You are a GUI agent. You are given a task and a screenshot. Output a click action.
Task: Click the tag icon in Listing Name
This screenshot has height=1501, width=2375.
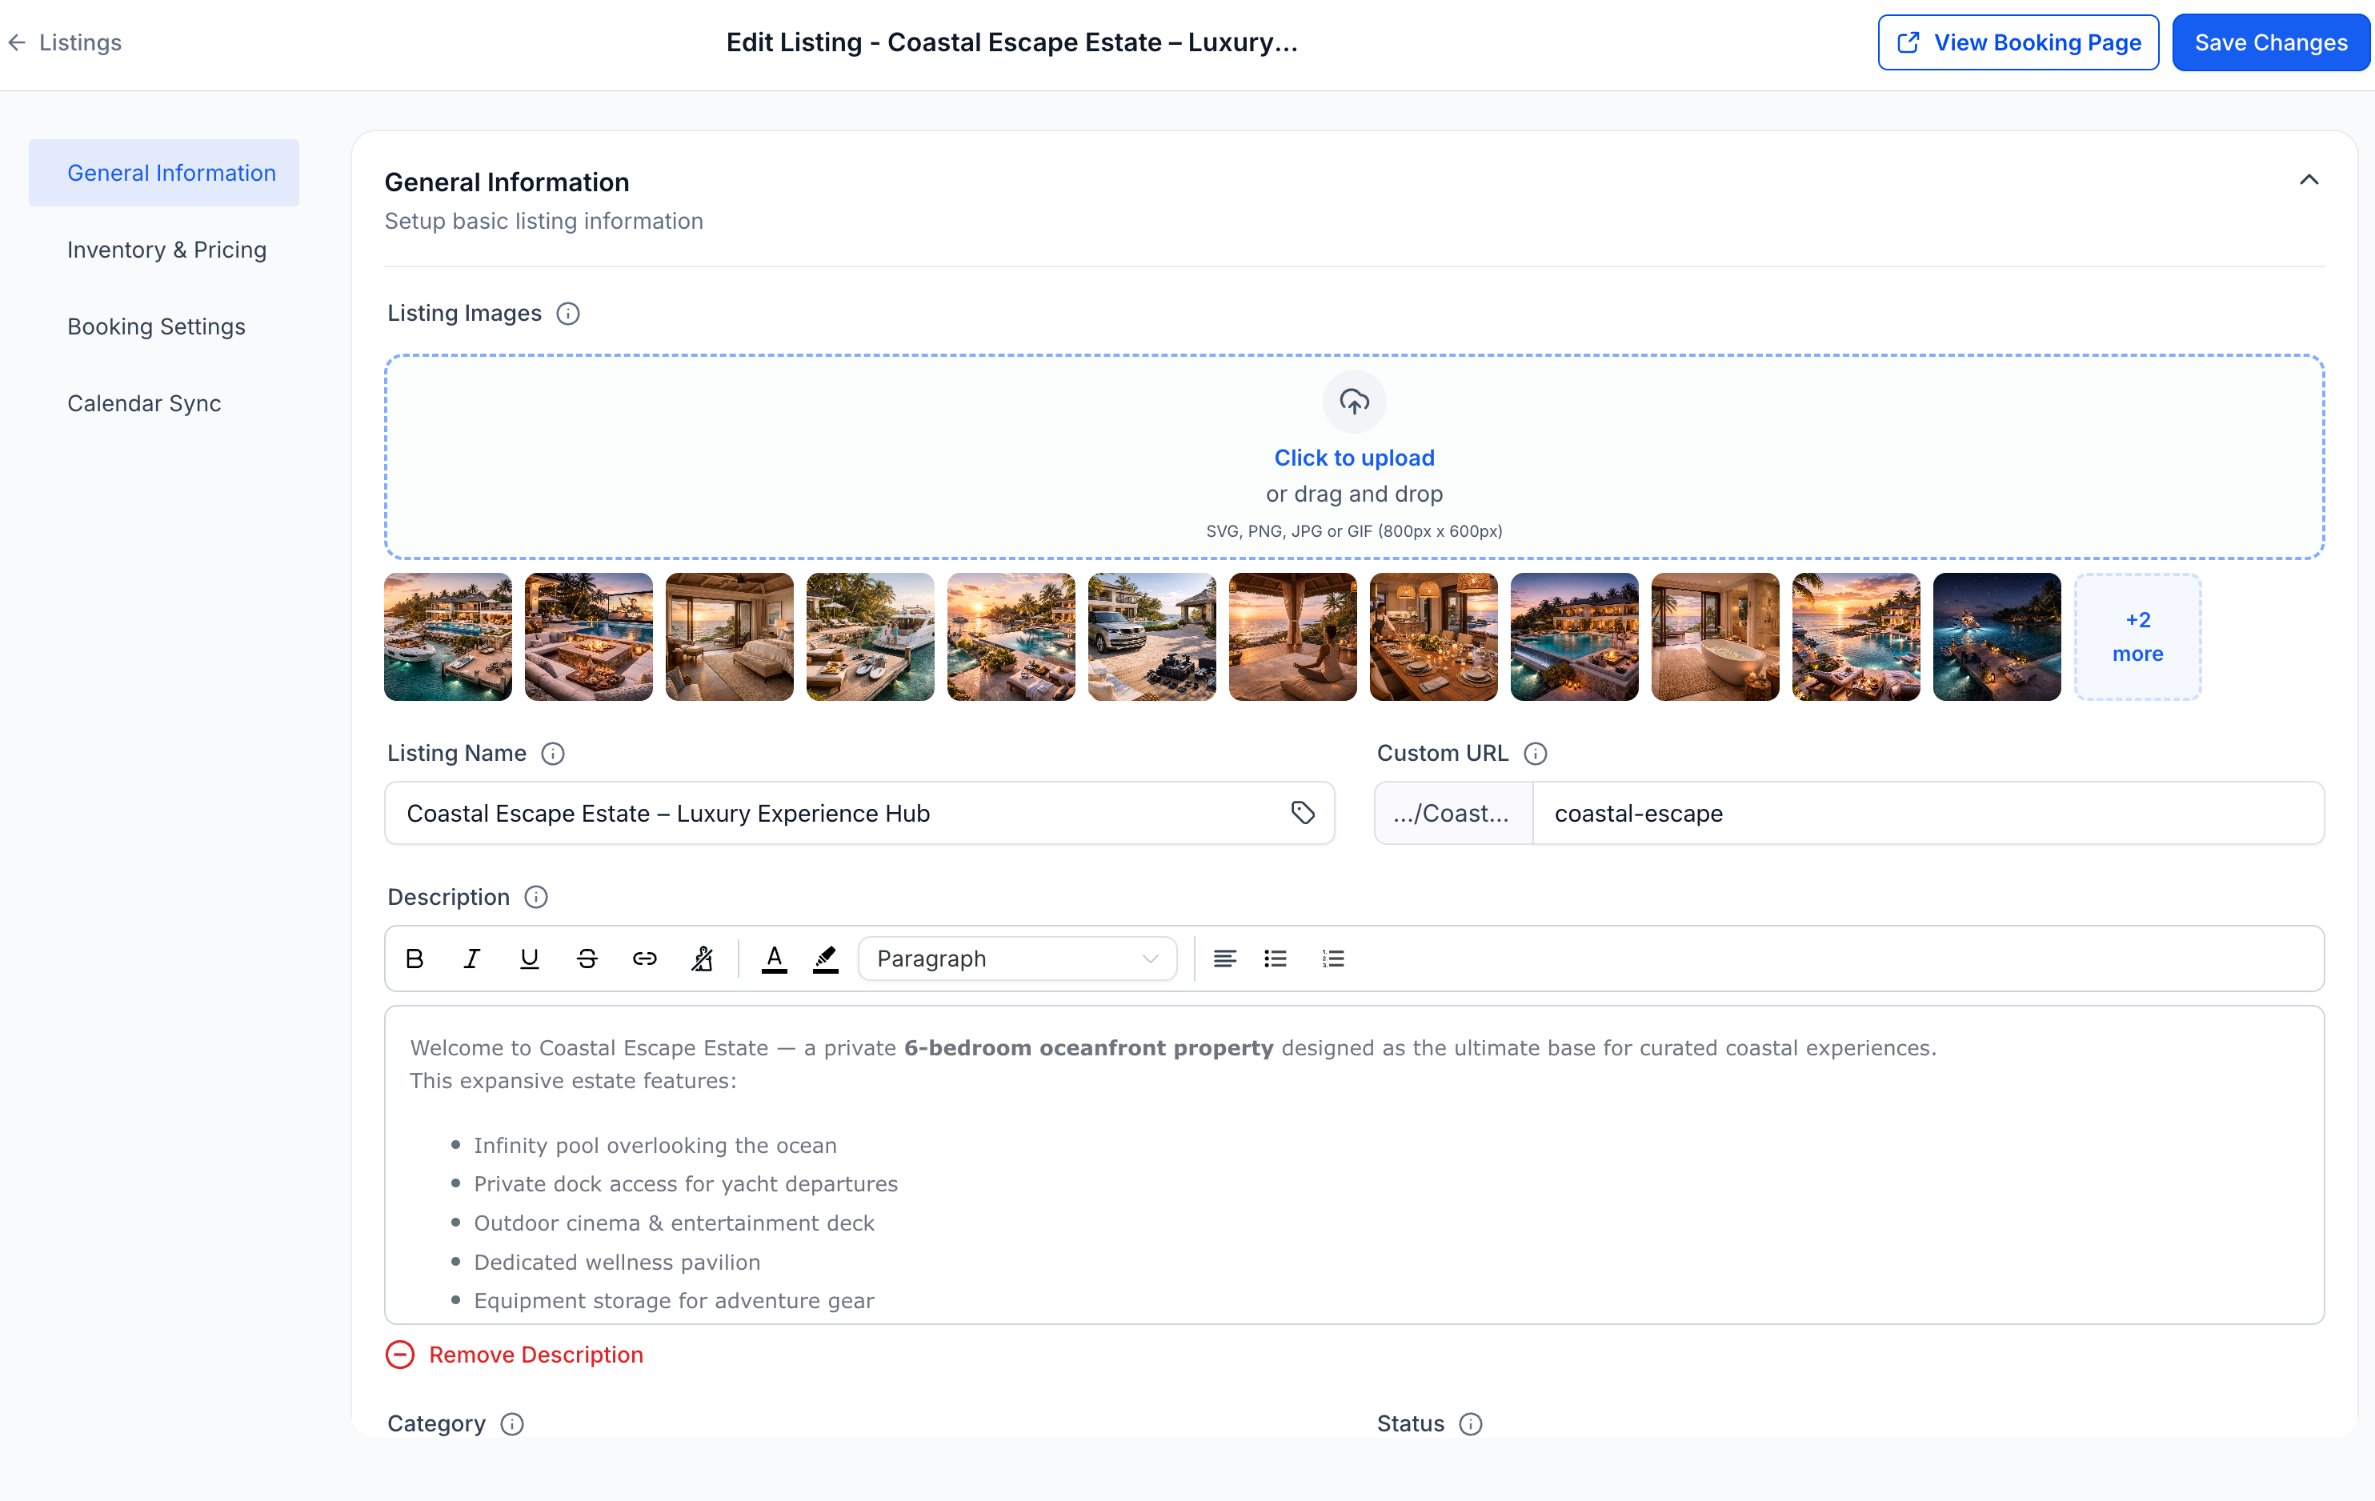[1302, 813]
